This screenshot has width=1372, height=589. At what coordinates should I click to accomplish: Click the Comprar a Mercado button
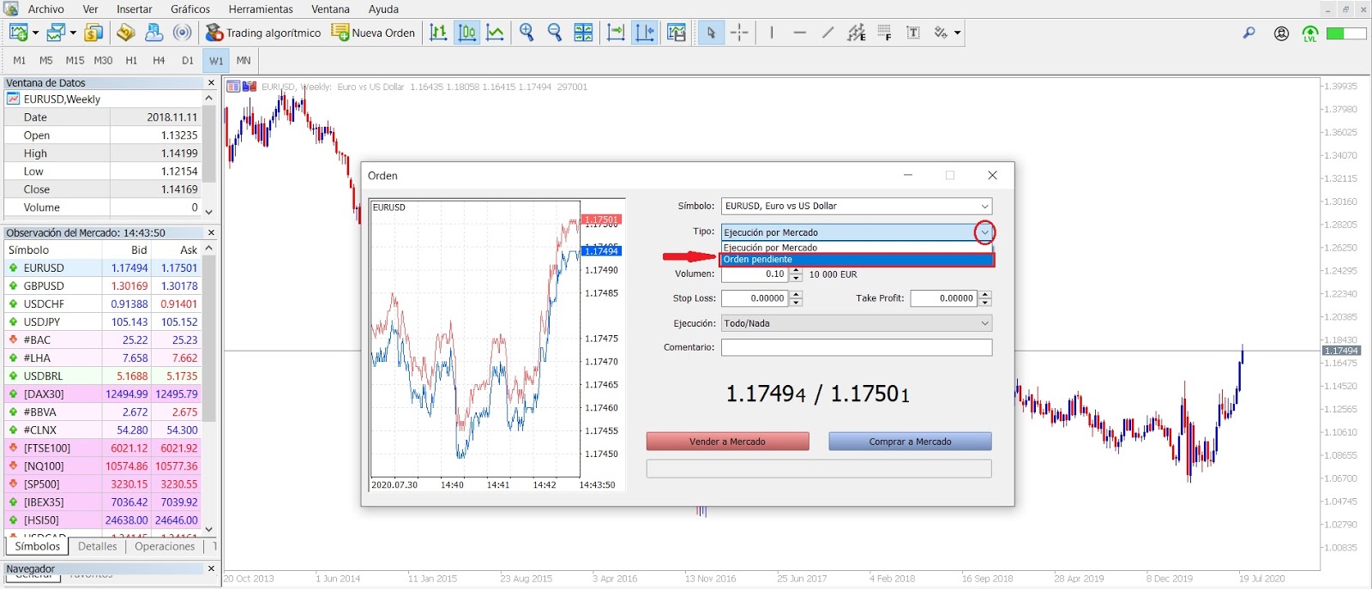[x=910, y=442]
